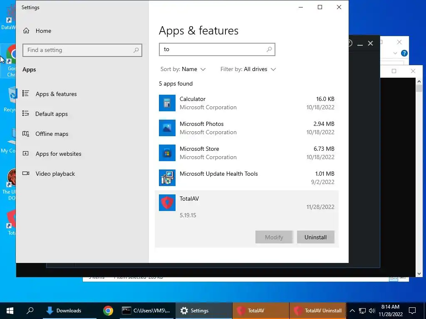426x319 pixels.
Task: Click the network icon in system tray
Action: click(x=362, y=311)
